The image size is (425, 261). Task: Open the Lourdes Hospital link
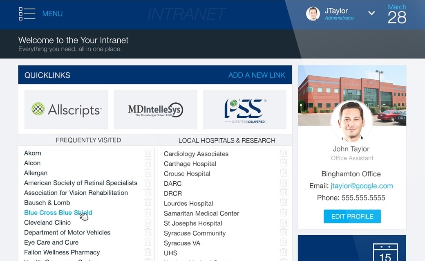[x=188, y=203]
